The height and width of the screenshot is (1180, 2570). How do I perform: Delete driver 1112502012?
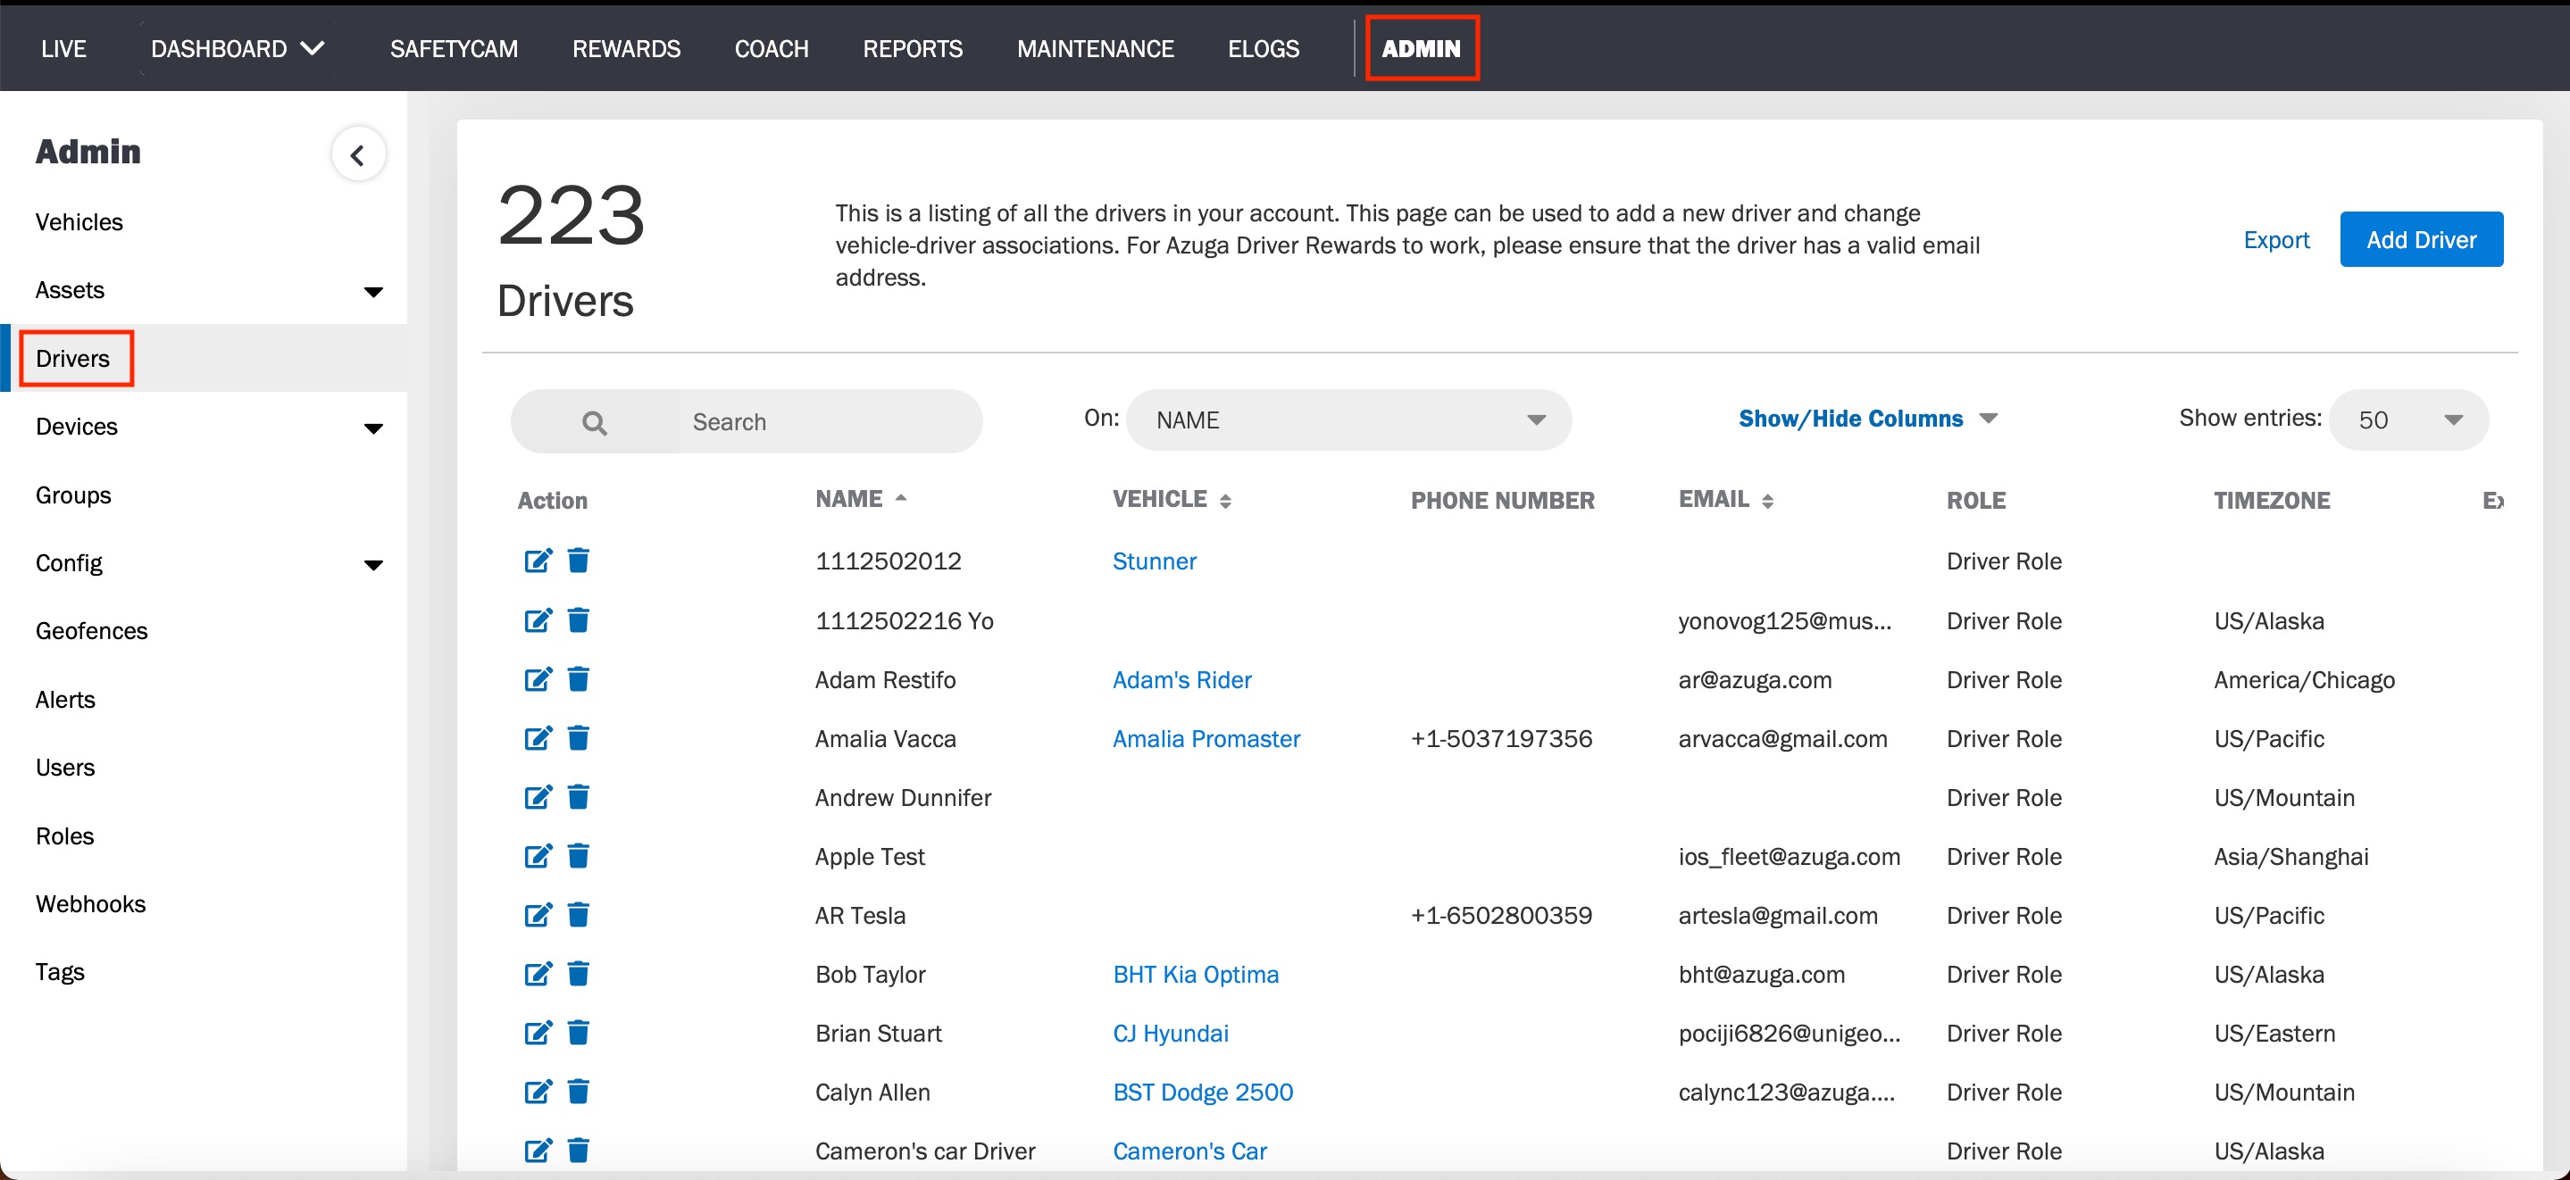579,561
